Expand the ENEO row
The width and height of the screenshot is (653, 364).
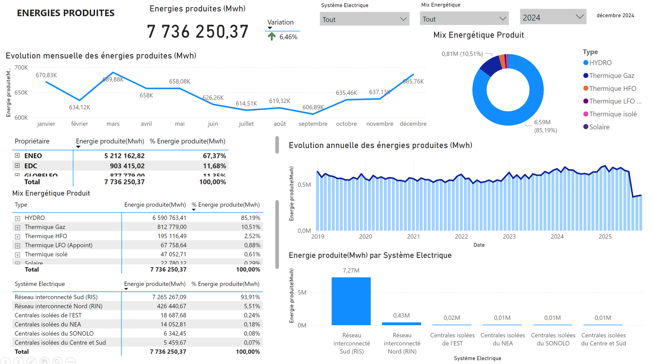[17, 156]
